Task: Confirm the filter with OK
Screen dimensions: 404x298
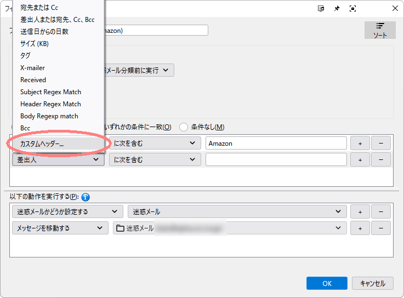Action: tap(327, 283)
